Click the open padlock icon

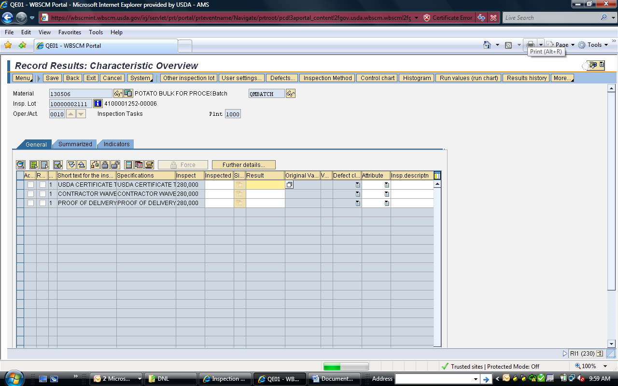tap(115, 165)
